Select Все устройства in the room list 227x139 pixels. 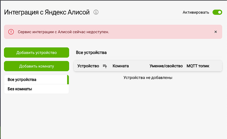click(x=37, y=80)
